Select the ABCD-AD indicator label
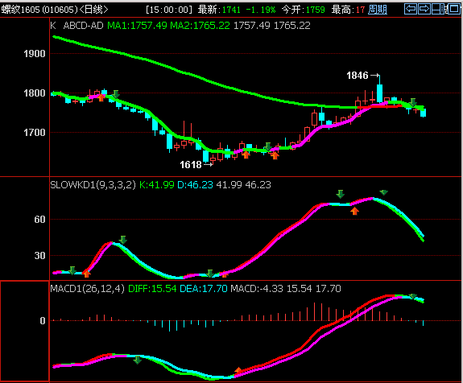The width and height of the screenshot is (463, 383). click(83, 26)
